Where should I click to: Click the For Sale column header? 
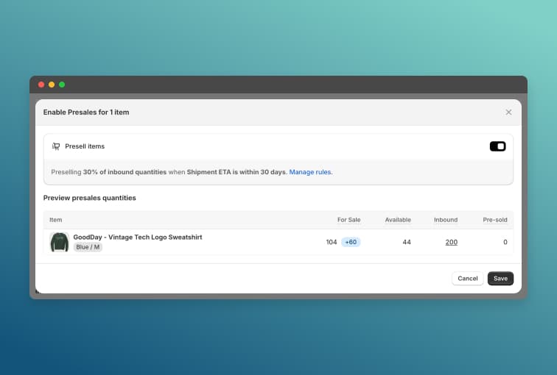[348, 220]
